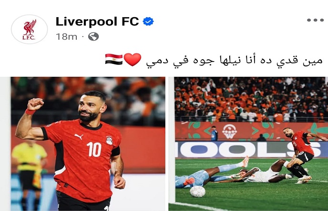Click the Puma logo on the red jersey
This screenshot has height=211, width=328.
[x=79, y=137]
